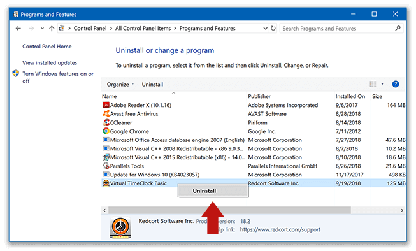Screen dimensions: 416x251
Task: Click the Avast Free Antivirus icon
Action: (106, 114)
